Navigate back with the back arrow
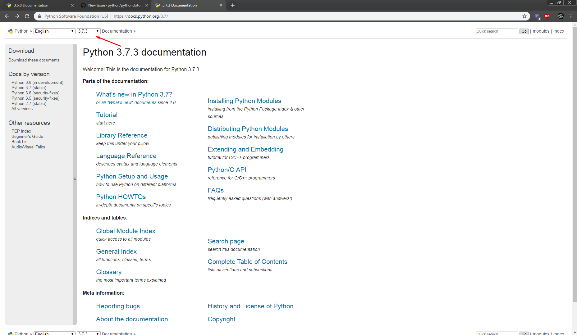Viewport: 577px width, 335px height. pos(7,16)
